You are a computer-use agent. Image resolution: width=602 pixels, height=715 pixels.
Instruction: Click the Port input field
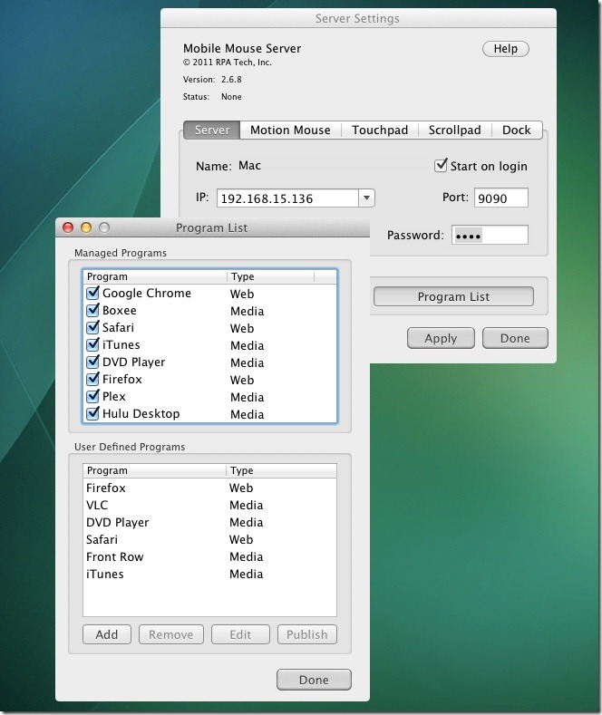pyautogui.click(x=501, y=198)
